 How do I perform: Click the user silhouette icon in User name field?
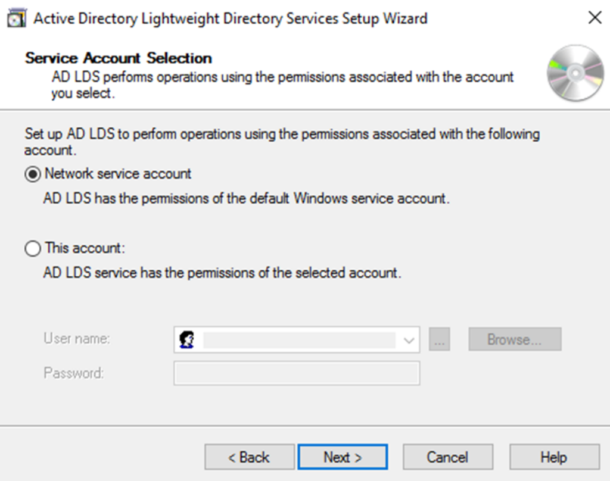pos(186,339)
